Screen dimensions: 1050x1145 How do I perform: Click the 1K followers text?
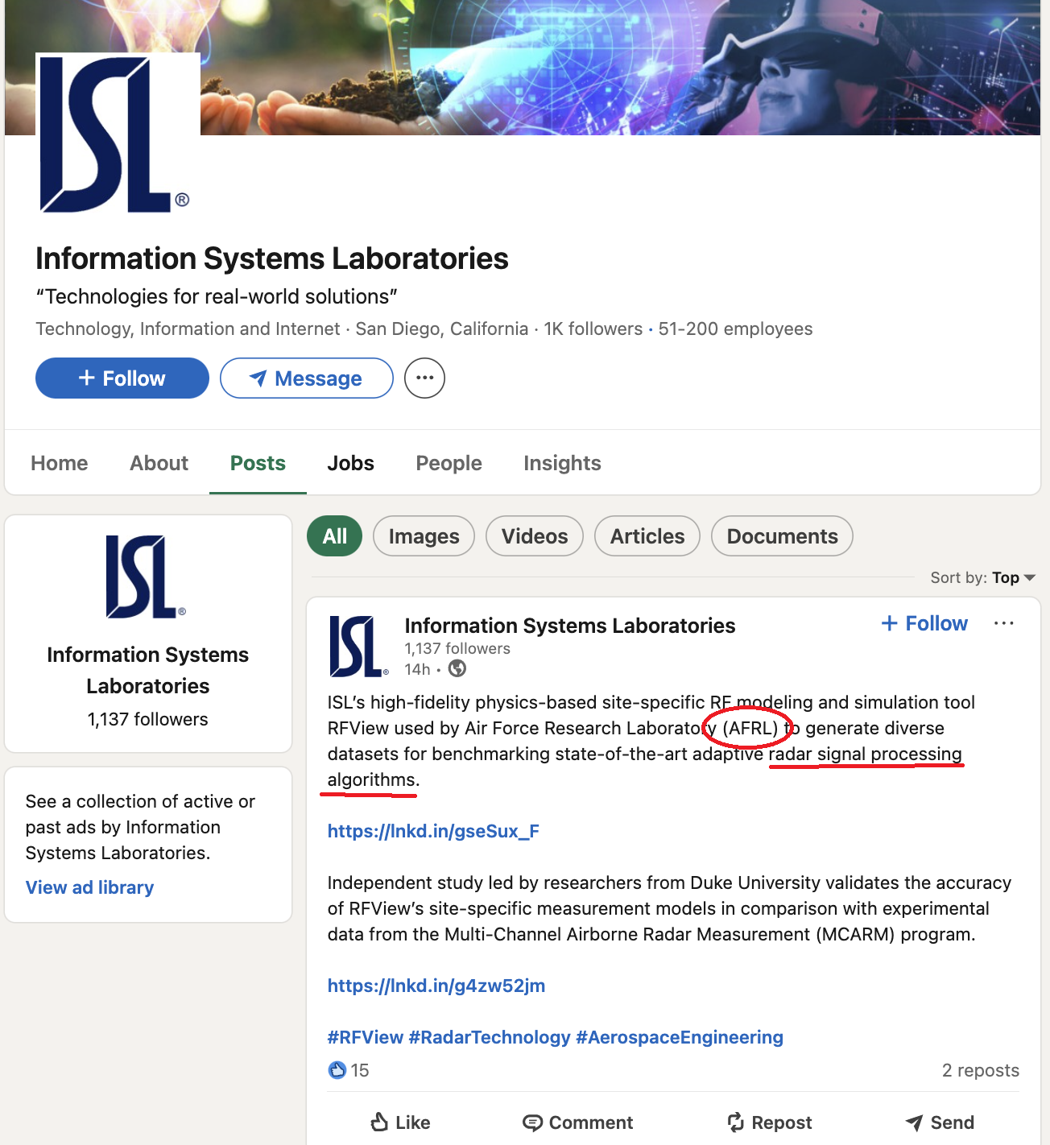593,329
